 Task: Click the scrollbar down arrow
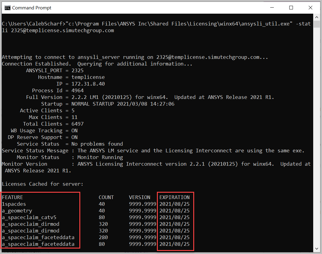click(317, 249)
